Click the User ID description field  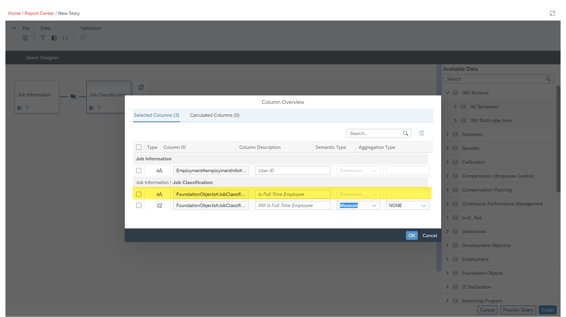(x=293, y=171)
